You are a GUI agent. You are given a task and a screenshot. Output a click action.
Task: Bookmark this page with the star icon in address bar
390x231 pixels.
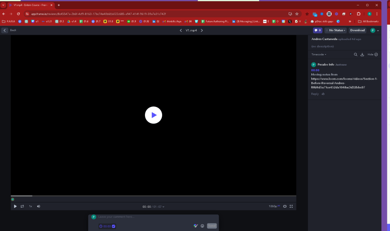[x=297, y=14]
